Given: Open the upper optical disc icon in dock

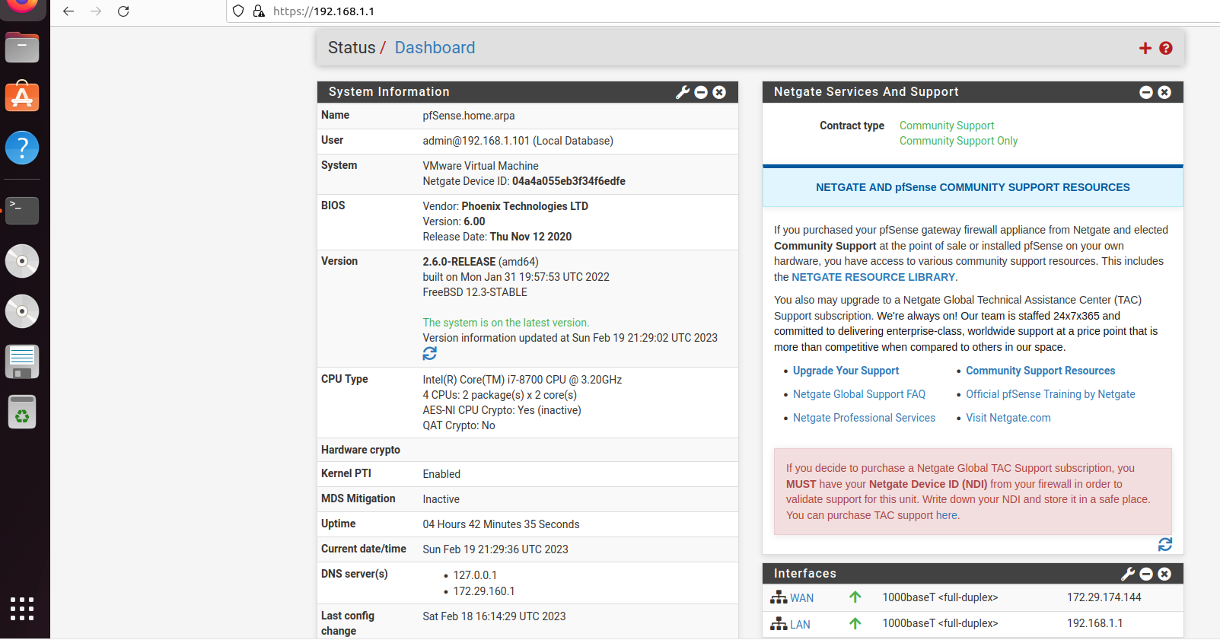Looking at the screenshot, I should (22, 261).
